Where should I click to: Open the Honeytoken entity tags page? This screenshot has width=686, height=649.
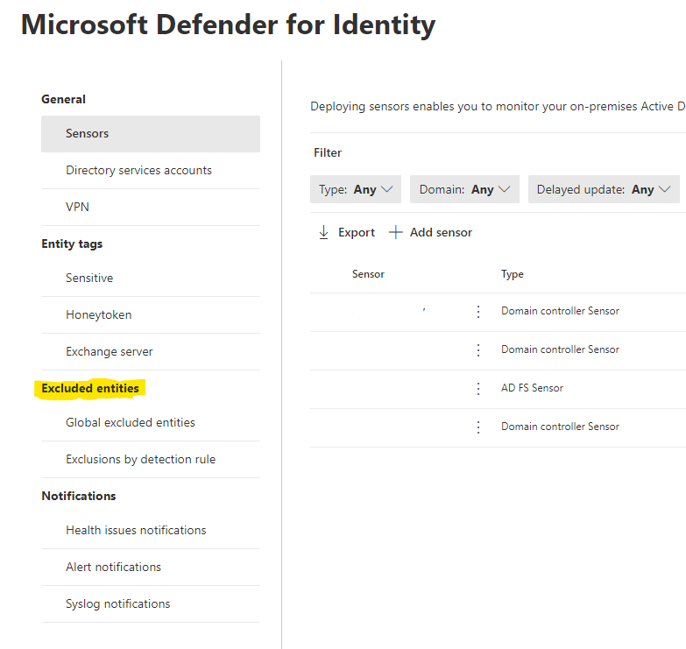pyautogui.click(x=98, y=314)
